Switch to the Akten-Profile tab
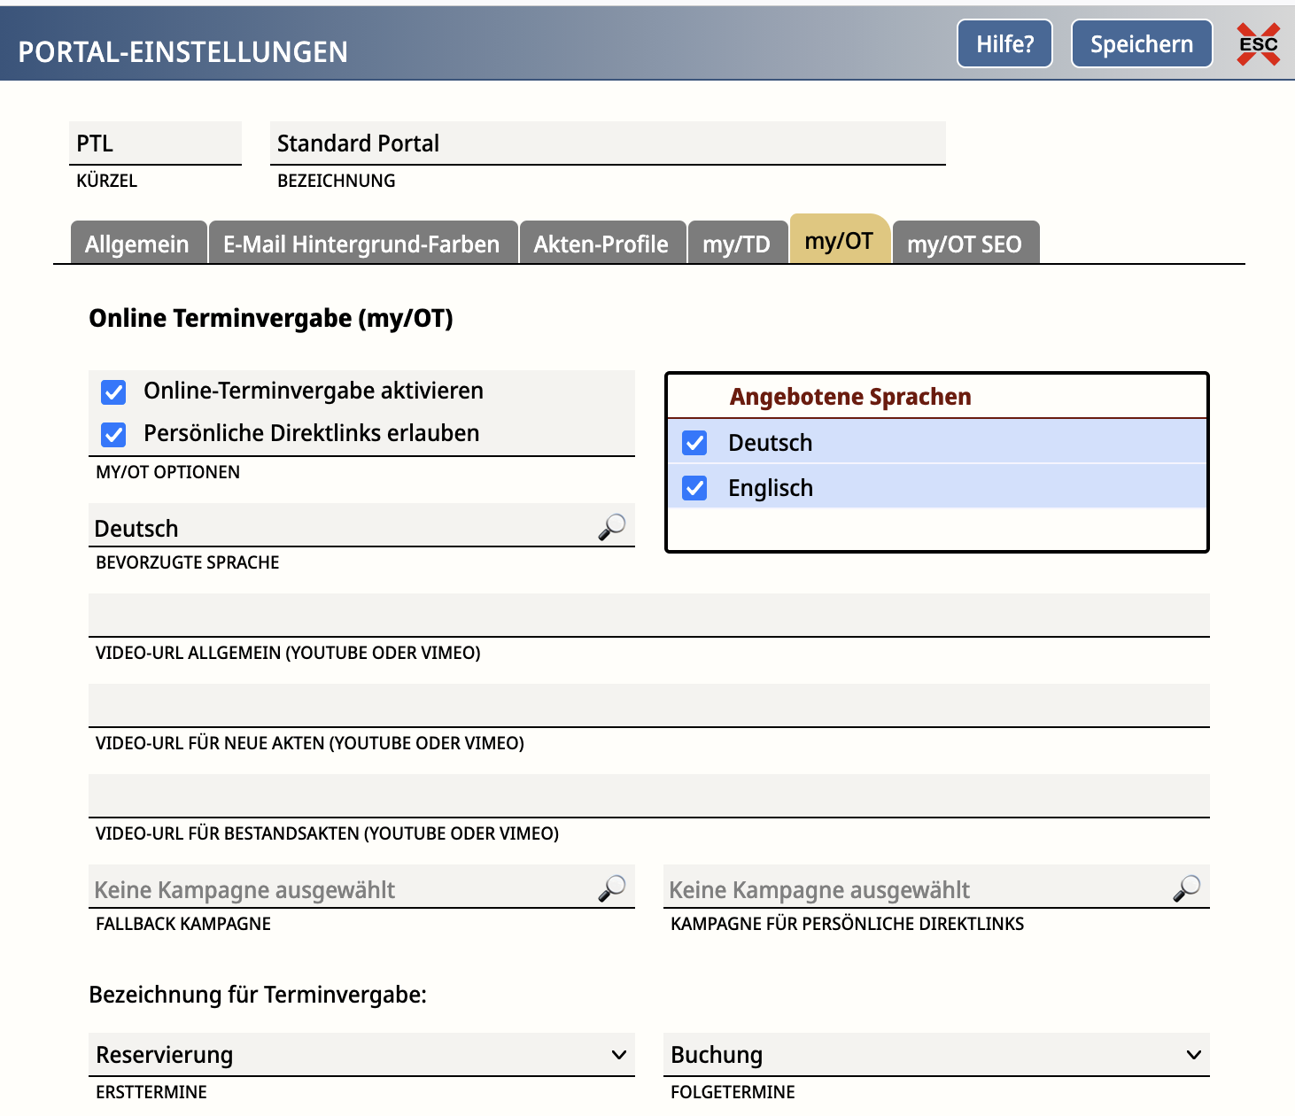The width and height of the screenshot is (1295, 1116). point(601,244)
